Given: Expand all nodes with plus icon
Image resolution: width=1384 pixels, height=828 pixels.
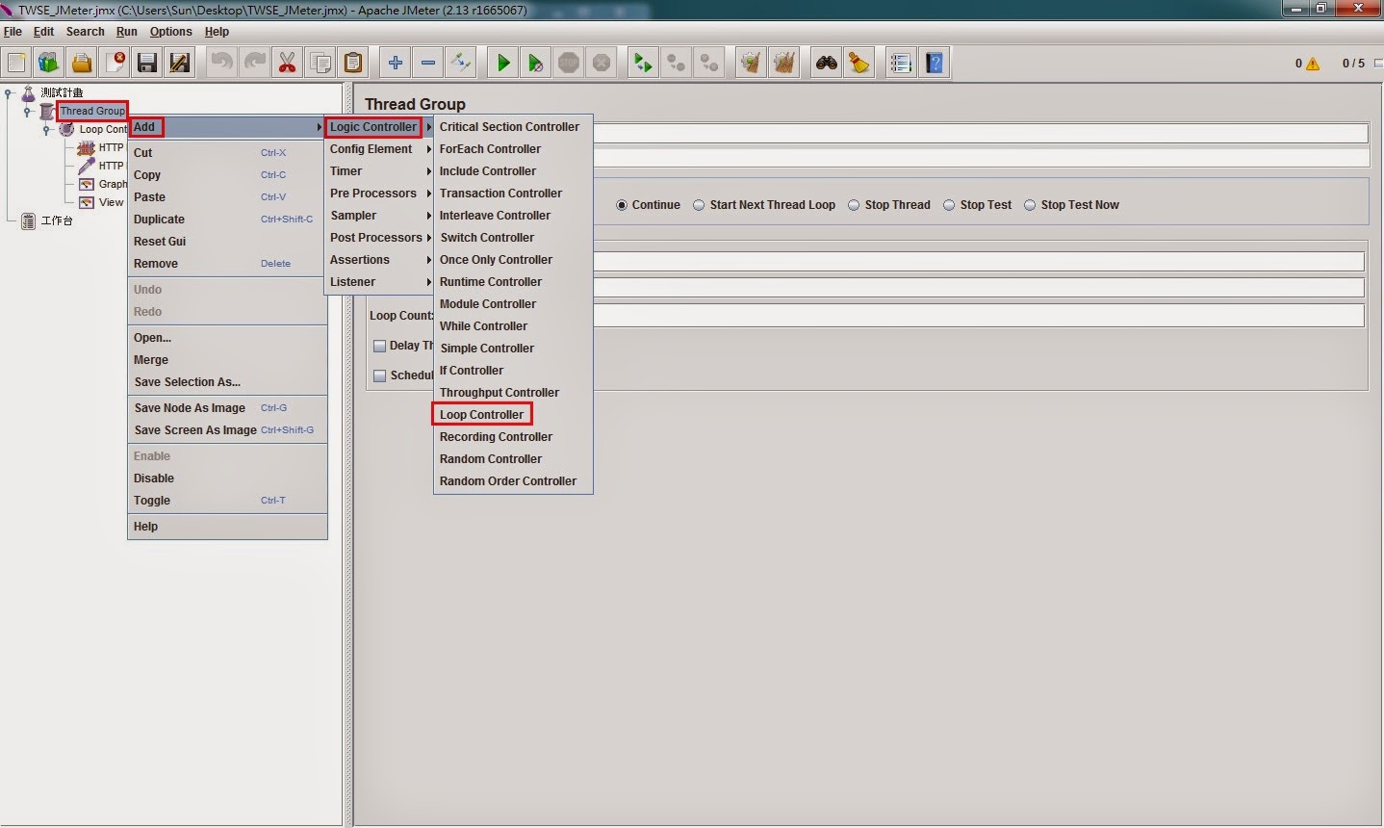Looking at the screenshot, I should coord(396,64).
